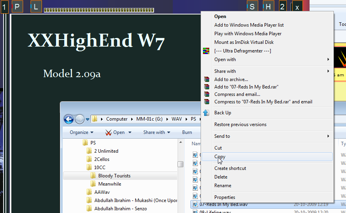Select the PS folder in the tree
346x213 pixels.
tap(89, 143)
